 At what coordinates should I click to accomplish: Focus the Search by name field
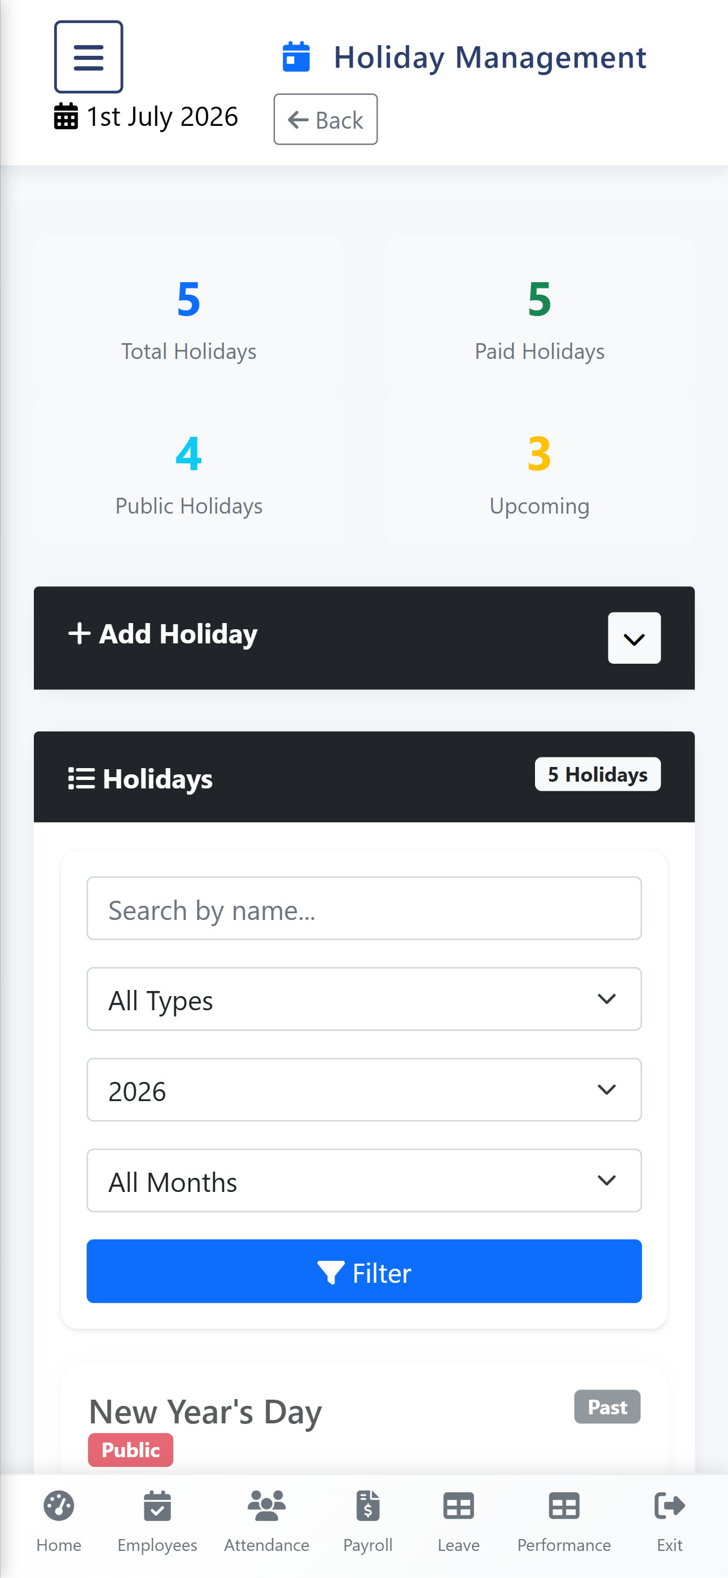point(364,909)
